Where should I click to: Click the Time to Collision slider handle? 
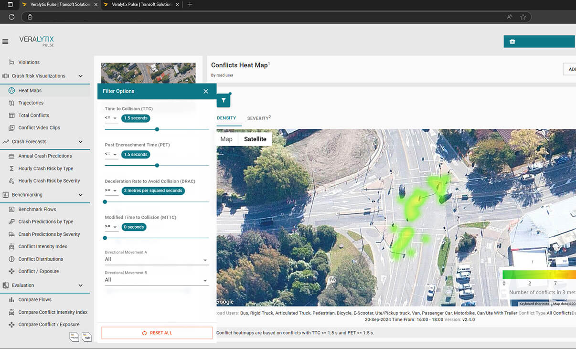click(x=157, y=129)
